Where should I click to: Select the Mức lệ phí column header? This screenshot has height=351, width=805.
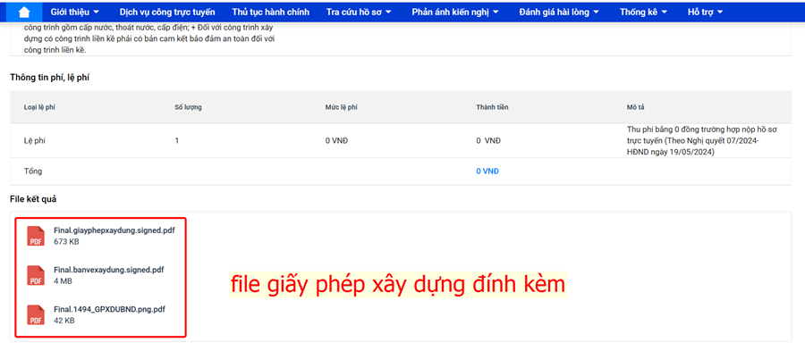click(341, 107)
